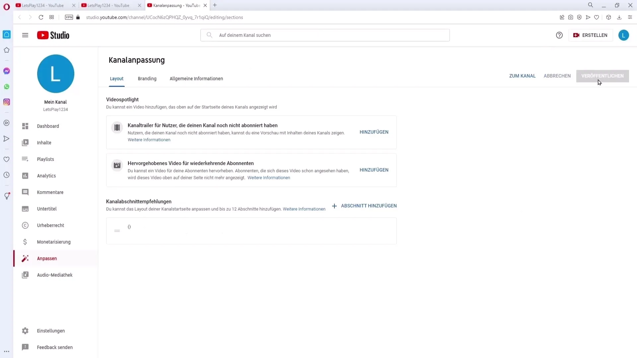This screenshot has height=358, width=637.
Task: Click the Playlists sidebar icon
Action: pos(25,159)
